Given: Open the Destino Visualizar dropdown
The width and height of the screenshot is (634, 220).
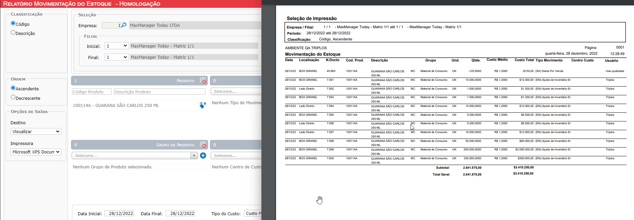Looking at the screenshot, I should 36,131.
